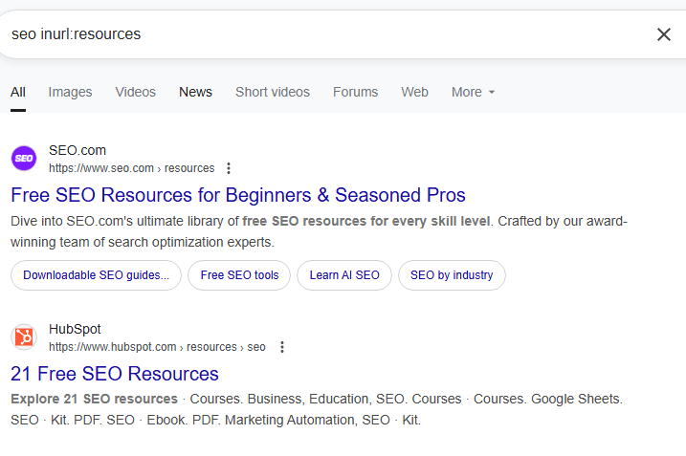
Task: Click the Free SEO tools chip
Action: [x=239, y=275]
